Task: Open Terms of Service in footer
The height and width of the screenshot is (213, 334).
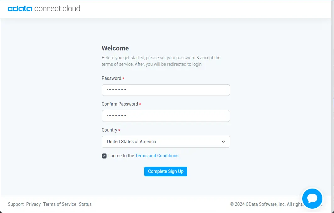Action: point(60,204)
